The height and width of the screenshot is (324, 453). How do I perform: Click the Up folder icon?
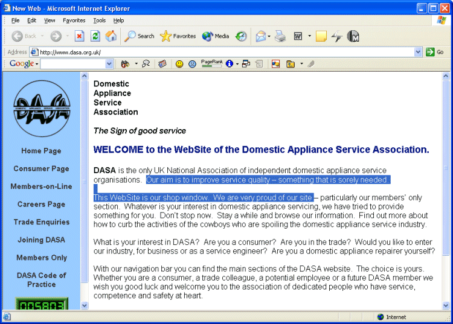coord(291,64)
